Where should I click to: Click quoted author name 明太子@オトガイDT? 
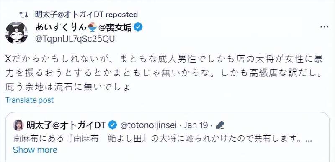[66, 125]
